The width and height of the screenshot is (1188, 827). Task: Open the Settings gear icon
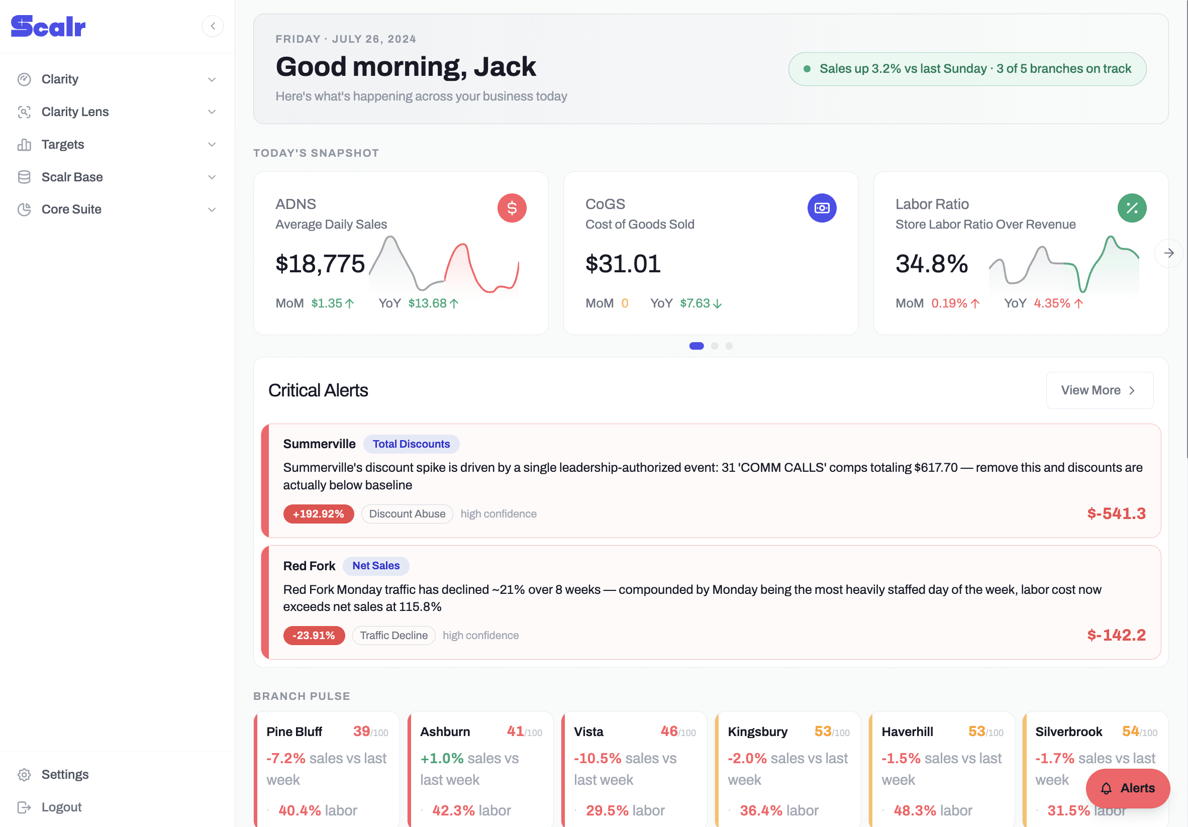point(24,774)
